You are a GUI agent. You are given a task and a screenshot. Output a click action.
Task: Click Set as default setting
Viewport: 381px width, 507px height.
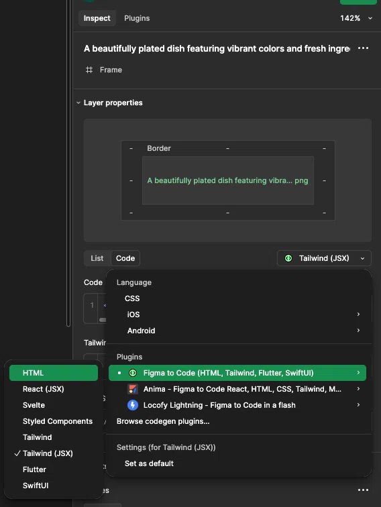point(149,463)
